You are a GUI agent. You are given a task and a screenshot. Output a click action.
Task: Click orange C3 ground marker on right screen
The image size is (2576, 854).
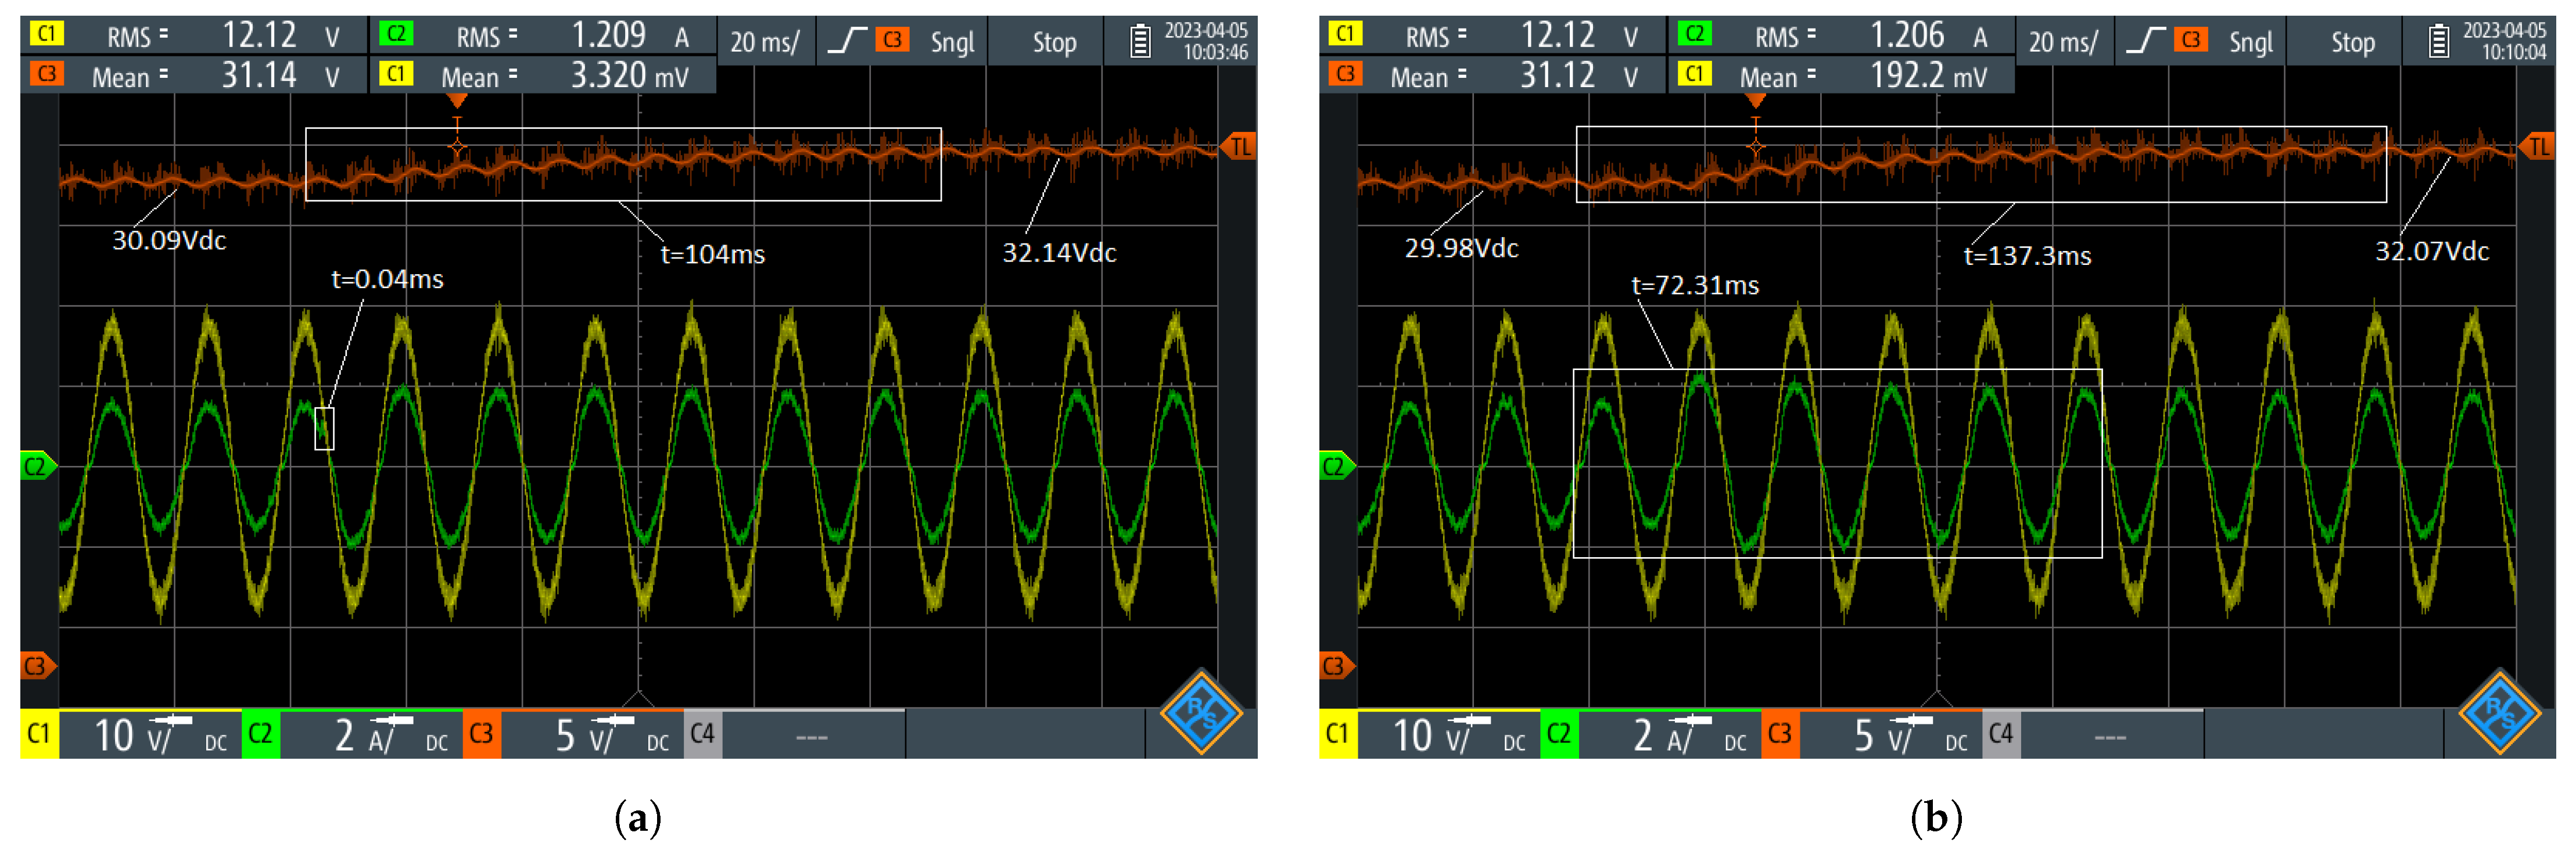tap(1335, 666)
